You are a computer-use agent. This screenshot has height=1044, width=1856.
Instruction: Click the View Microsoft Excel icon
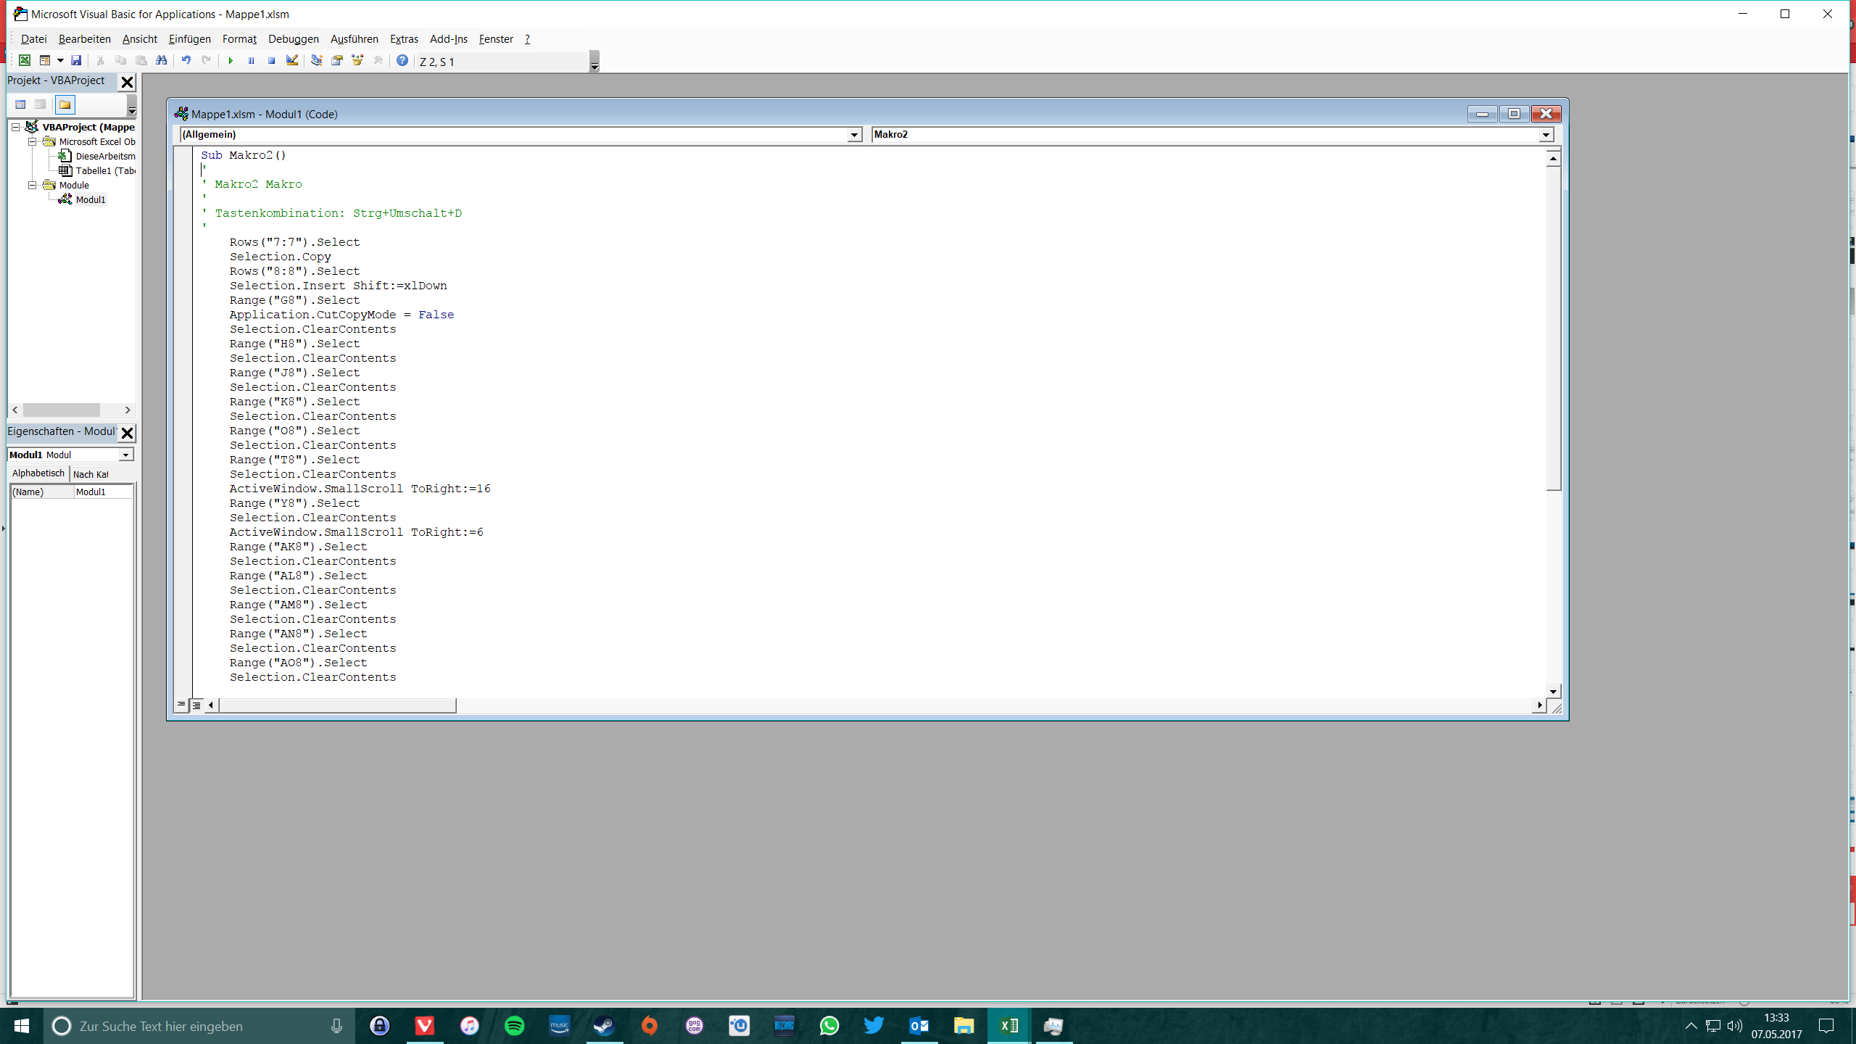click(25, 61)
